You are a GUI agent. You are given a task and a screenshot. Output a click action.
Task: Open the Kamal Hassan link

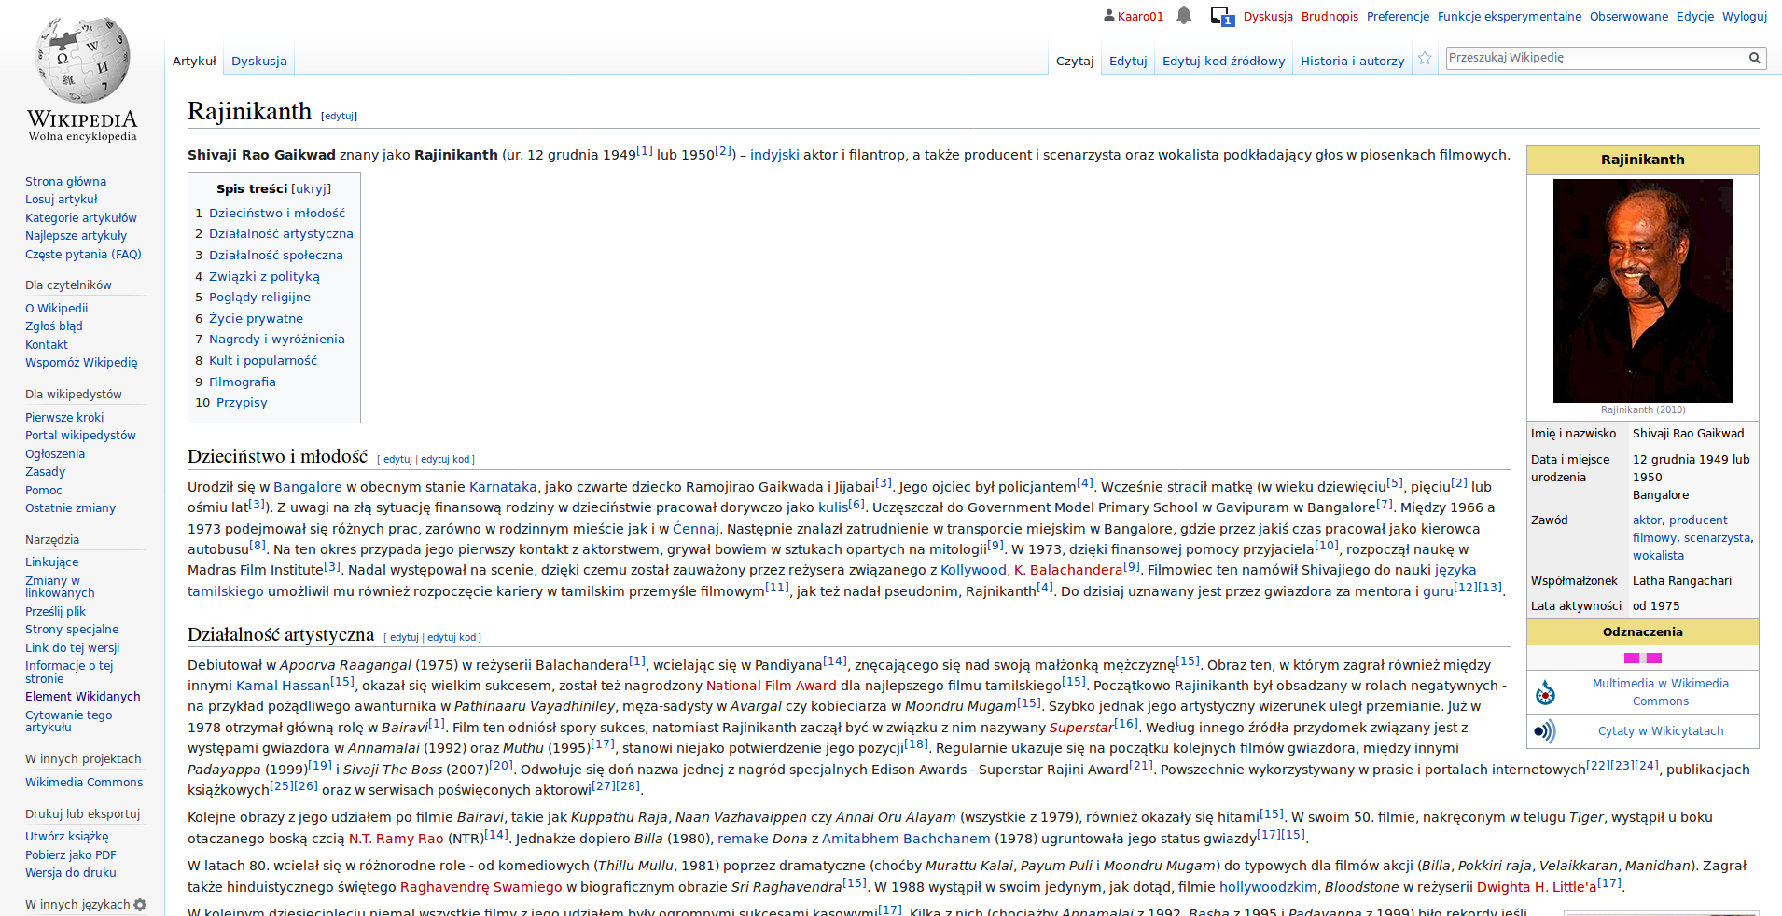tap(283, 686)
